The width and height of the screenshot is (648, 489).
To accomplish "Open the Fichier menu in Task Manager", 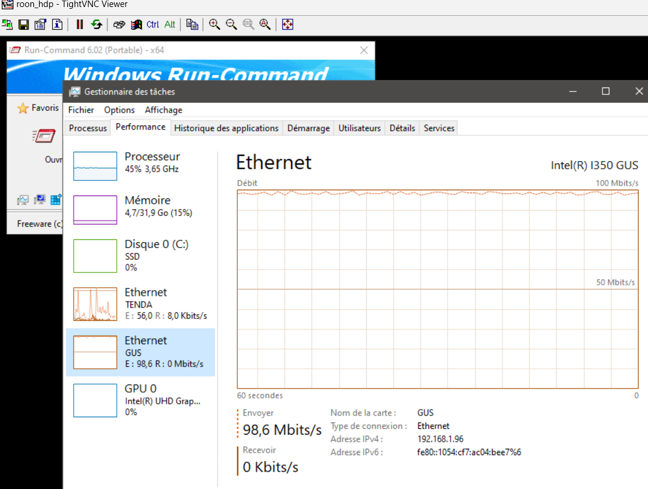I will click(x=81, y=110).
